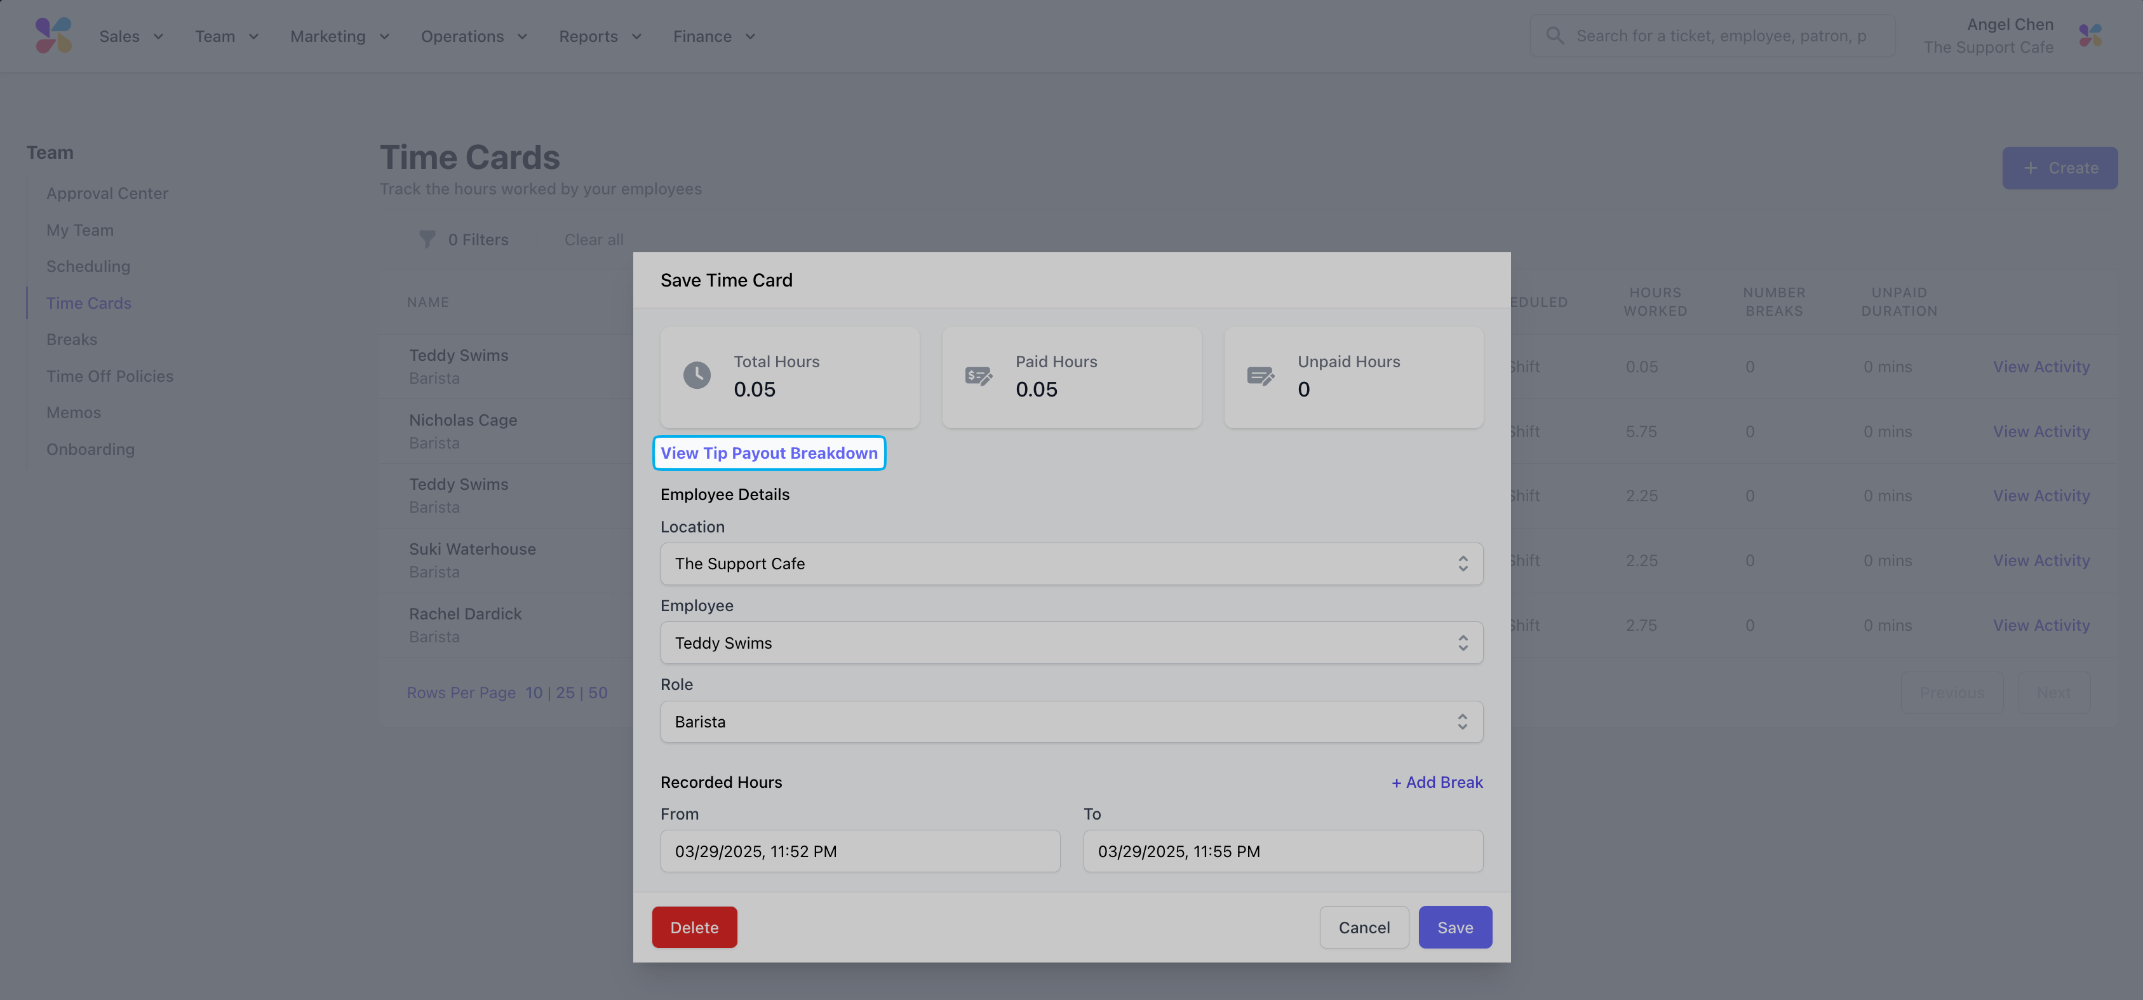Open the Location dropdown

pos(1071,564)
